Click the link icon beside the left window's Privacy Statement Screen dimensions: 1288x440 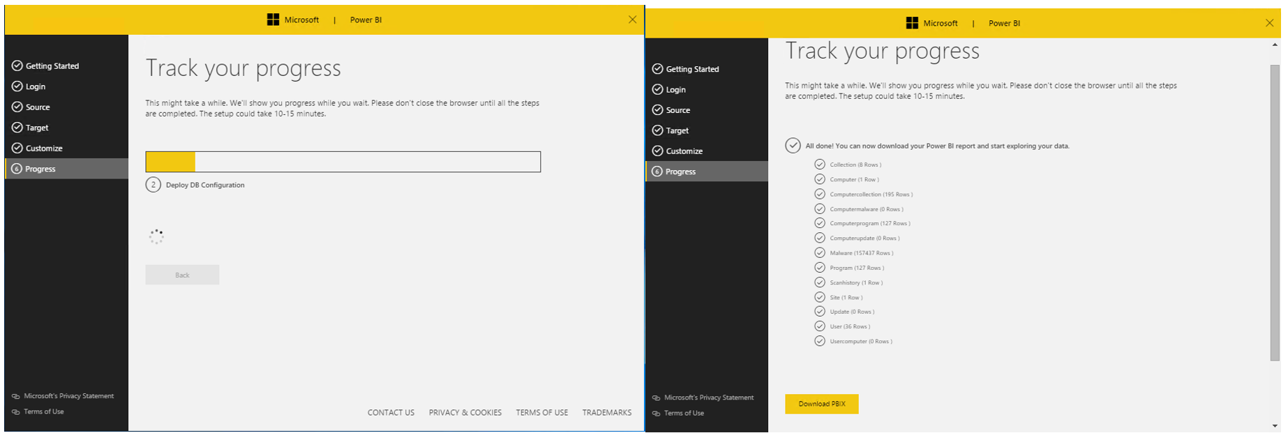click(x=15, y=396)
